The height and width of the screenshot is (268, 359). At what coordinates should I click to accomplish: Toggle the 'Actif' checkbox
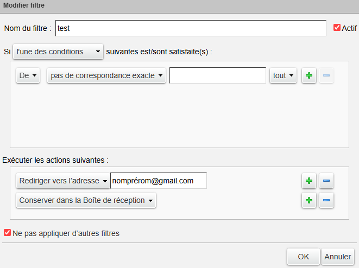pyautogui.click(x=337, y=28)
